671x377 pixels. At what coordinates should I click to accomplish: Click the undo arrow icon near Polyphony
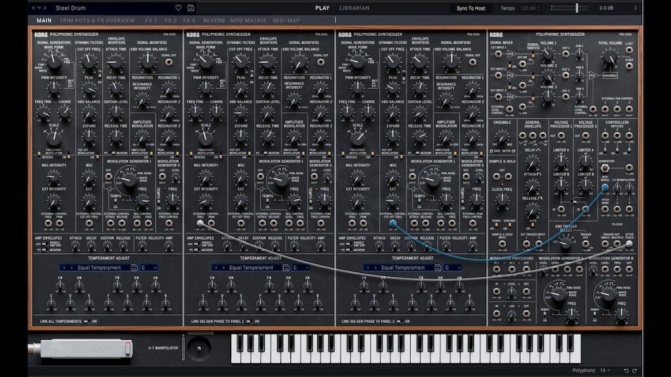(626, 370)
